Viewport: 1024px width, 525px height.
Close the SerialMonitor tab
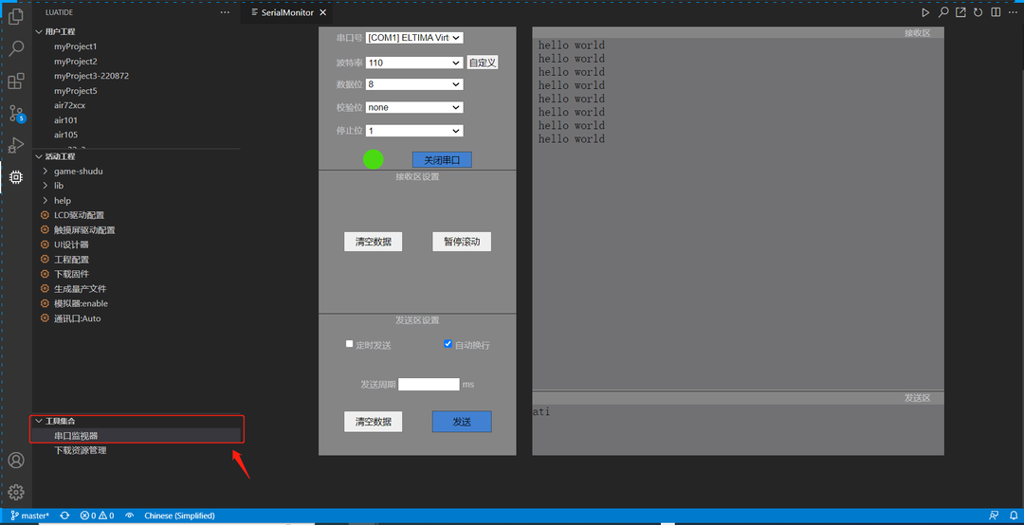pos(323,12)
